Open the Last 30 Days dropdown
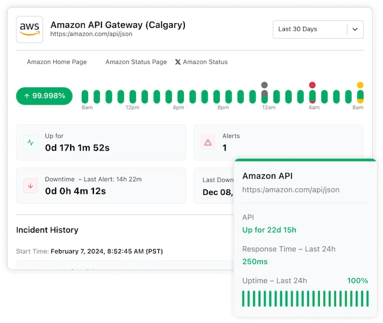The width and height of the screenshot is (383, 323). (309, 29)
